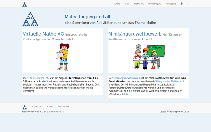Open Mathe-AG in the navbar
The height and width of the screenshot is (132, 211).
(139, 4)
